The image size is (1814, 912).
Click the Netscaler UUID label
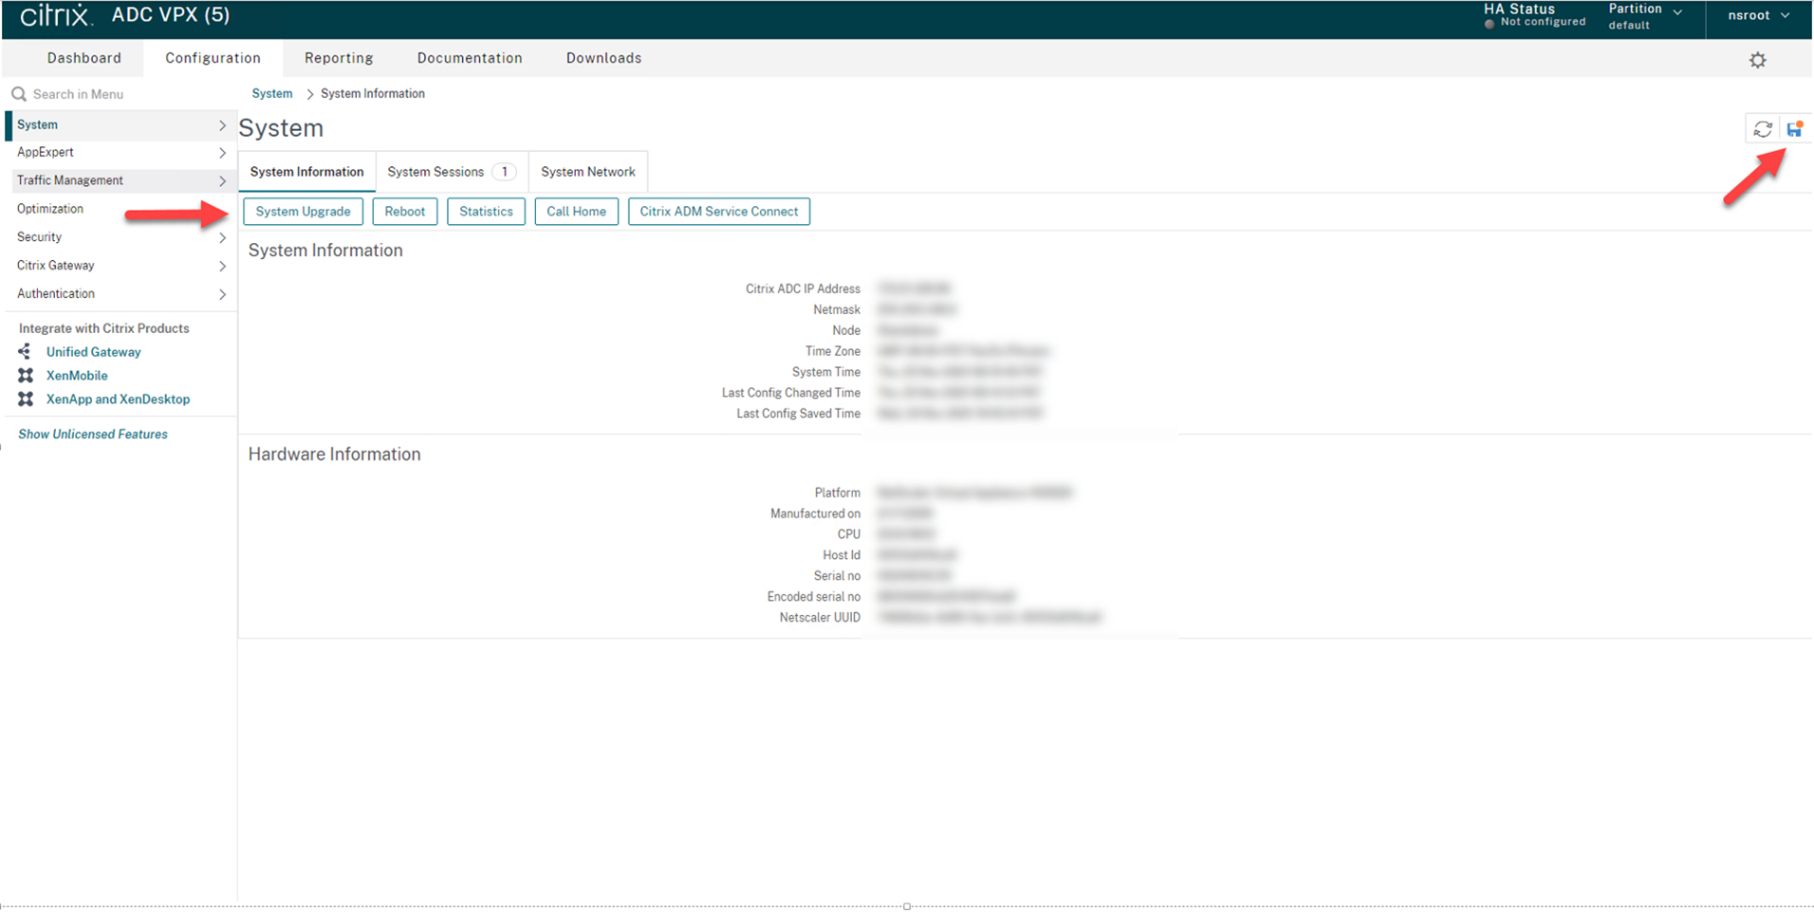[820, 617]
